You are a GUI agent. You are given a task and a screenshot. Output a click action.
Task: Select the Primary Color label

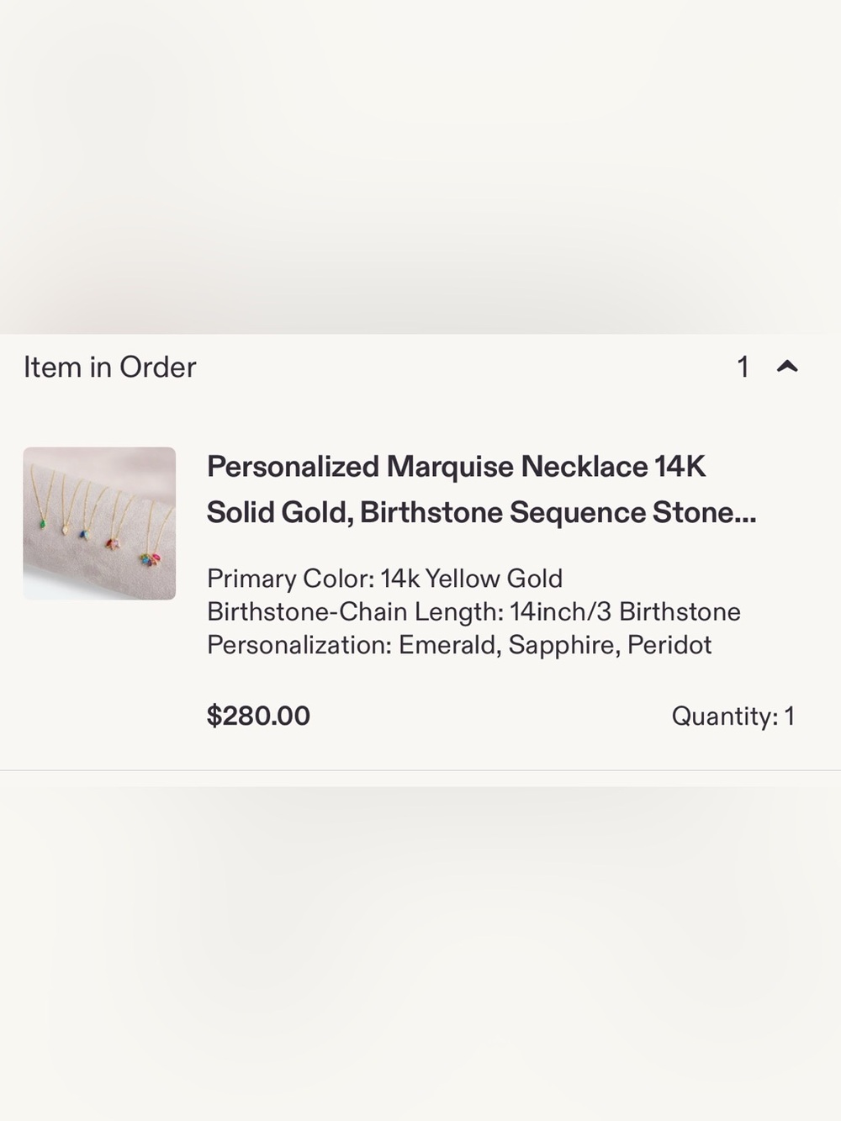pyautogui.click(x=290, y=579)
